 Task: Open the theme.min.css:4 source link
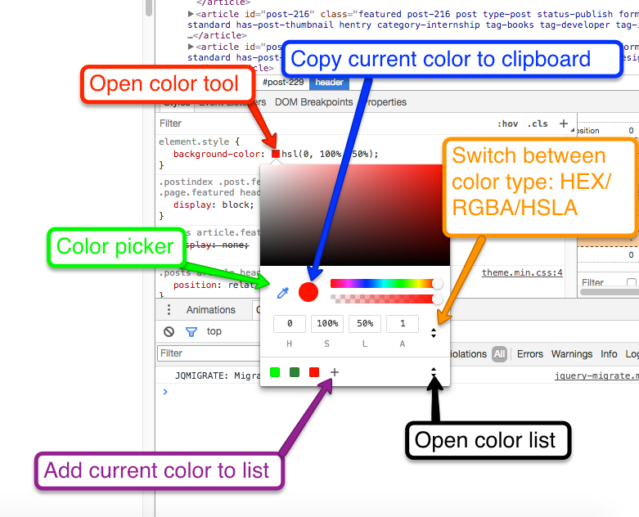(522, 272)
